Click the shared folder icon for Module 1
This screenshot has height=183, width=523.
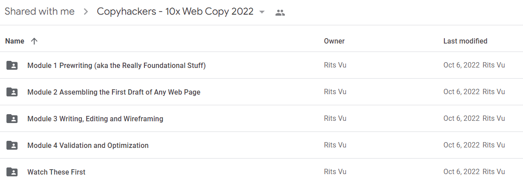[12, 65]
